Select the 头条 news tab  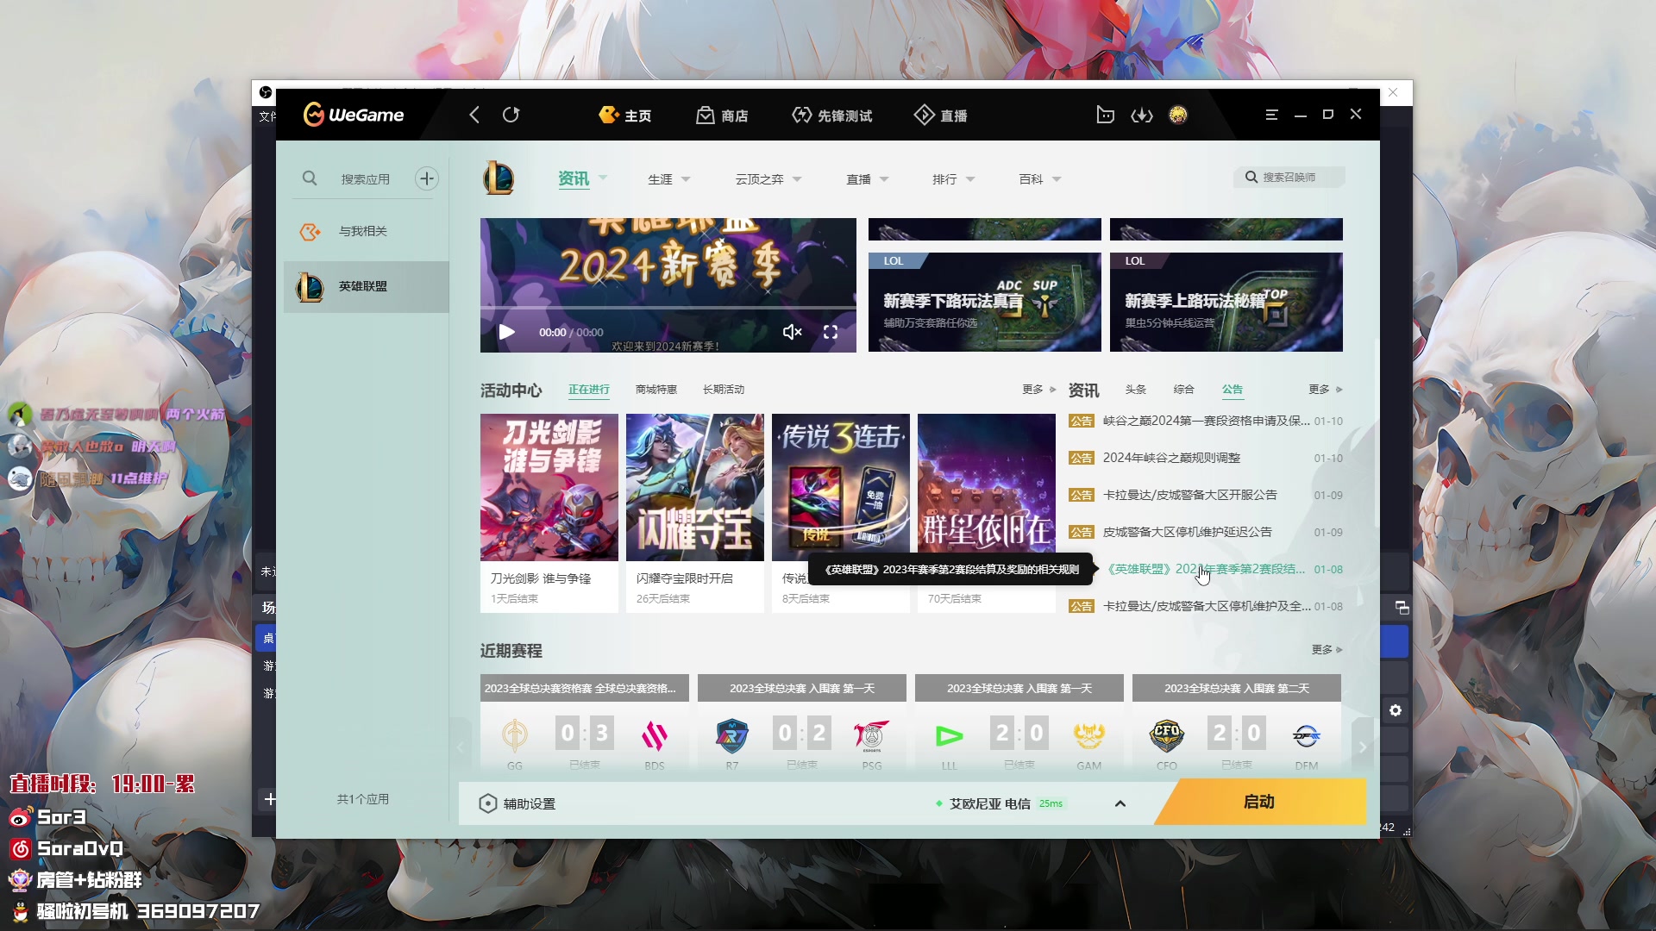(1136, 390)
